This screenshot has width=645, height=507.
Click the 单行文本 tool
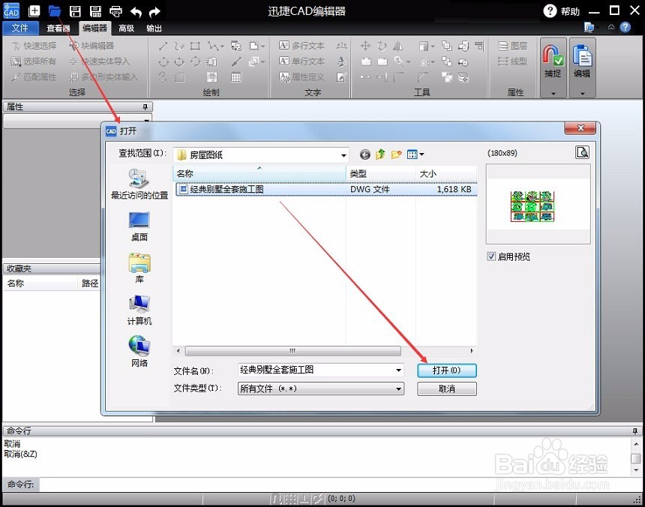click(x=301, y=61)
